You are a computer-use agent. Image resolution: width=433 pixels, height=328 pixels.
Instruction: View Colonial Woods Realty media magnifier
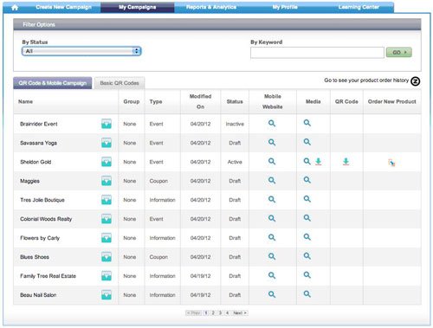click(x=307, y=218)
